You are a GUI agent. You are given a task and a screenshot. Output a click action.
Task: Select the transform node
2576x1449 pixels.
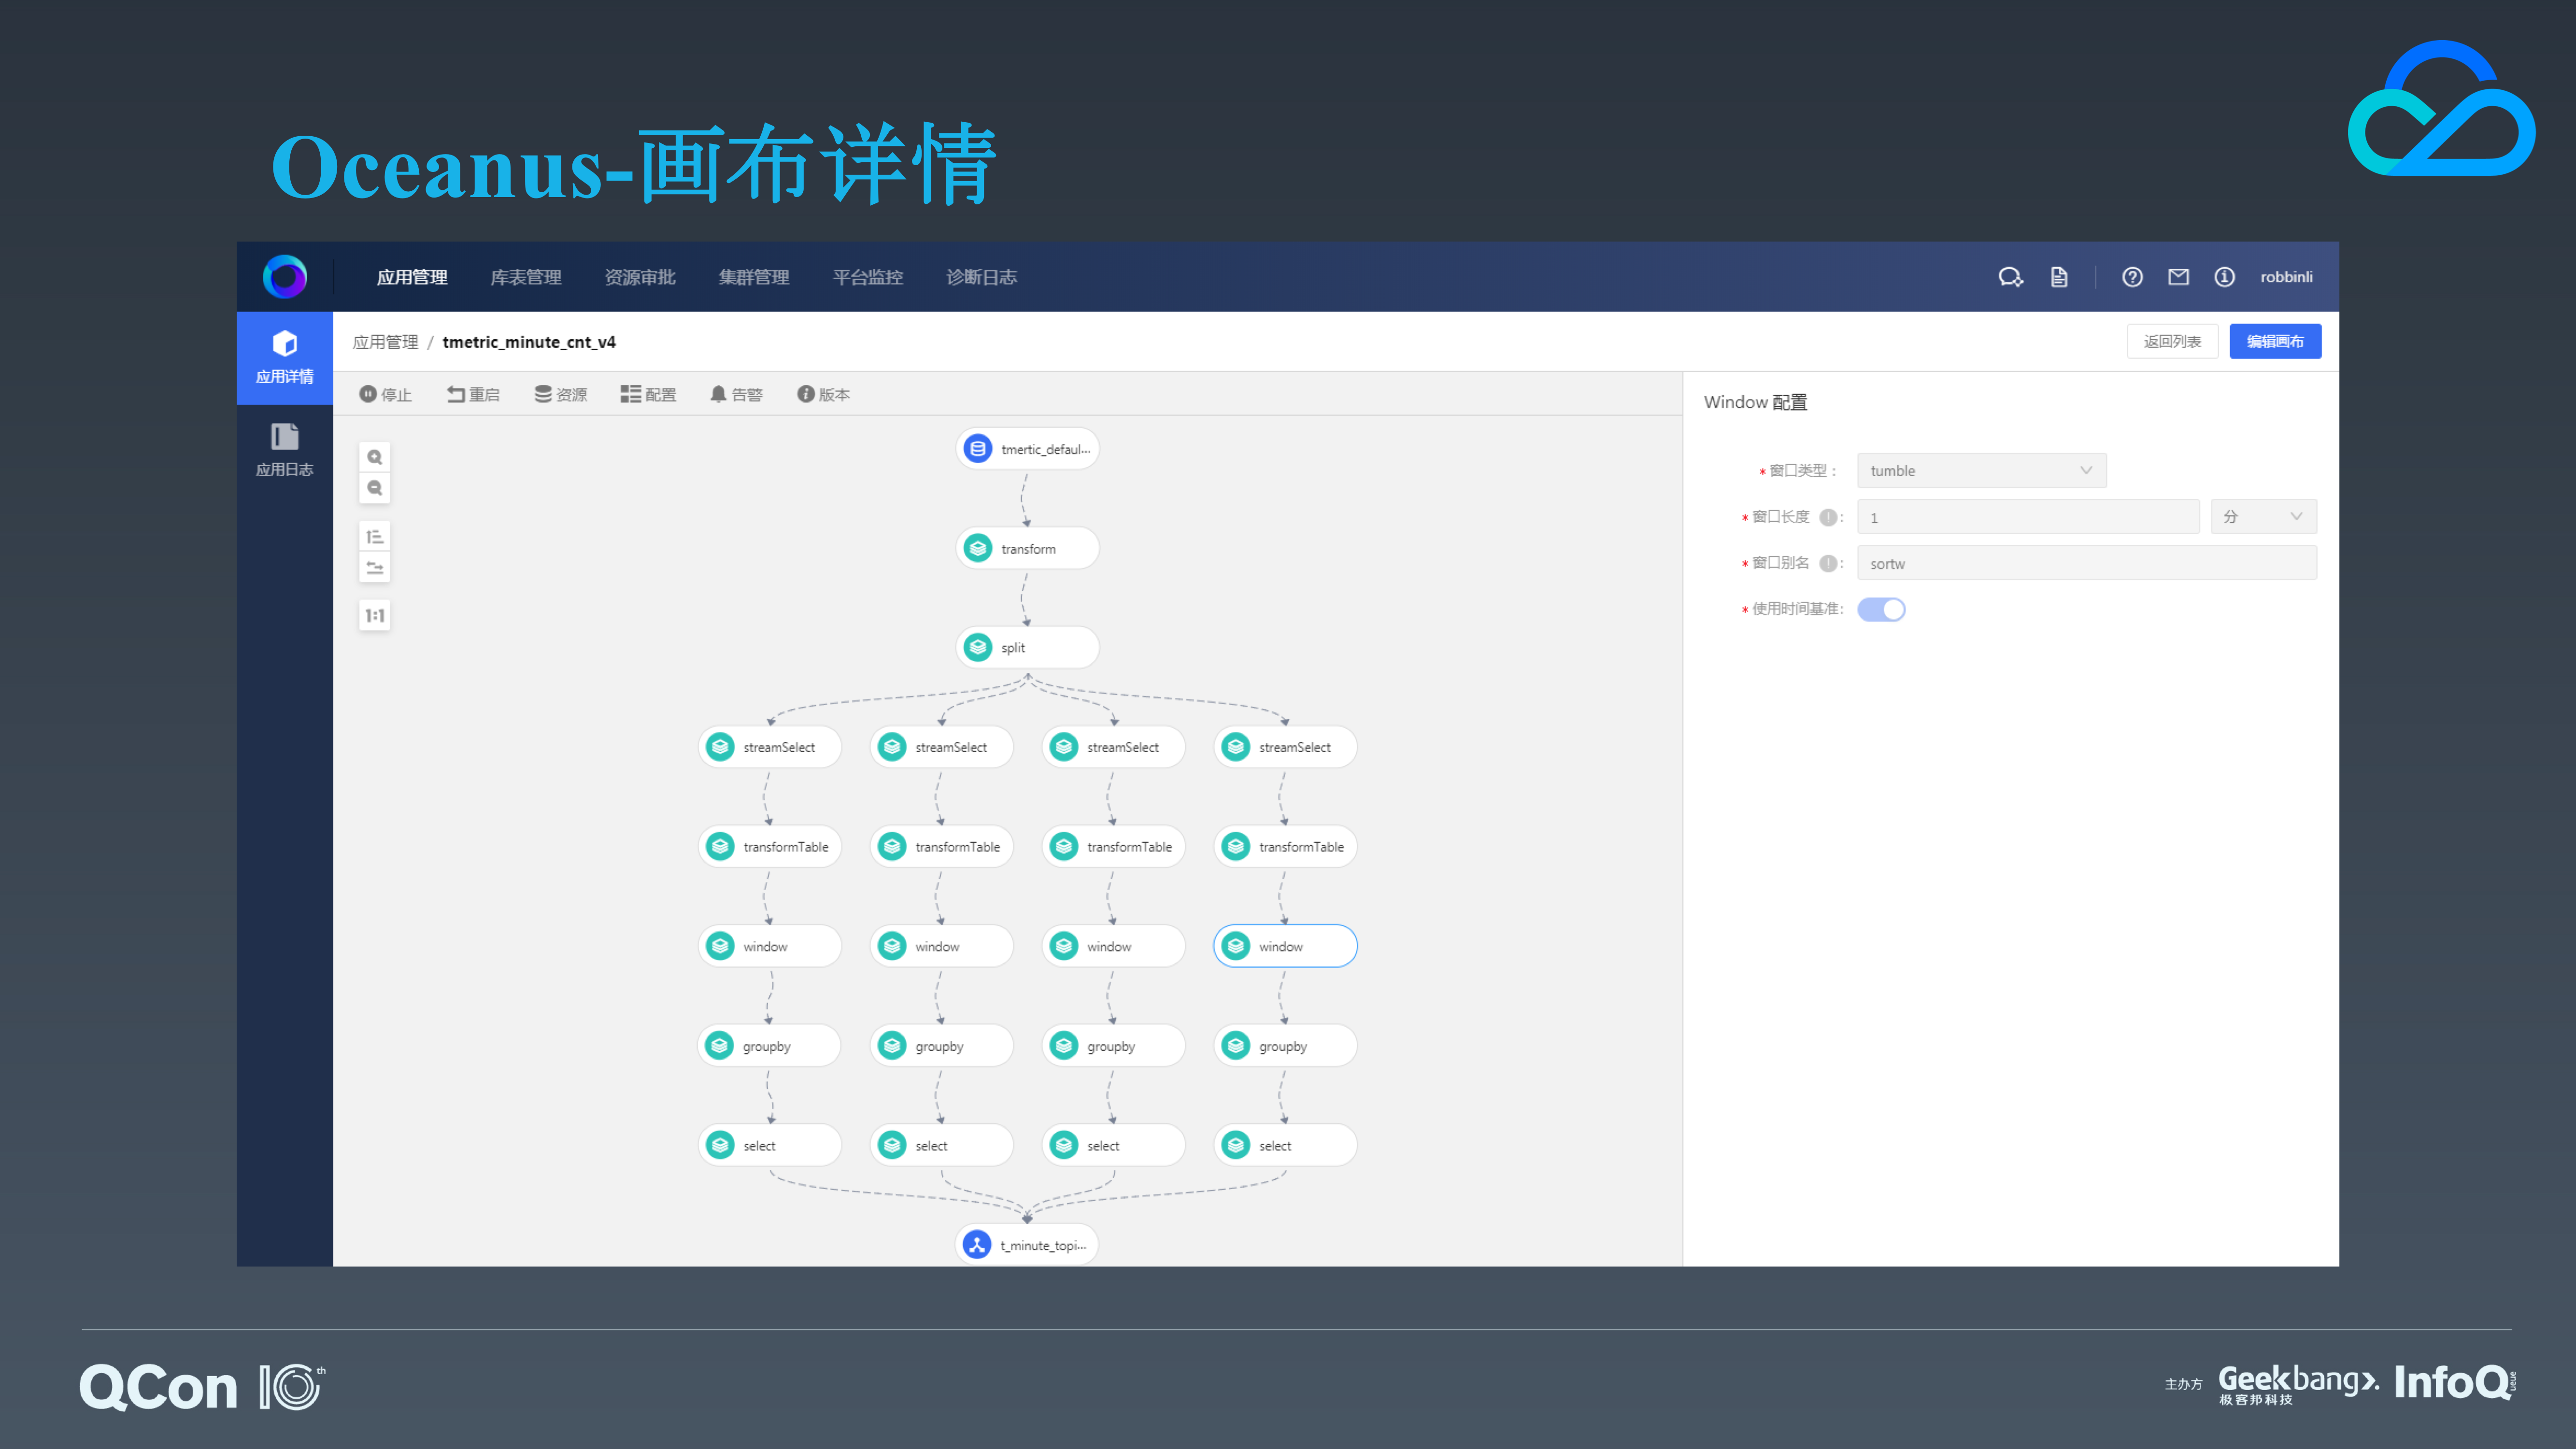click(1028, 549)
